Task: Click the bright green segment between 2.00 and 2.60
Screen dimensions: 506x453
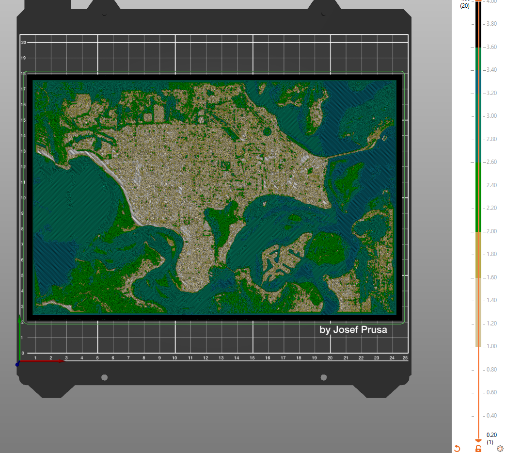Action: pyautogui.click(x=478, y=197)
